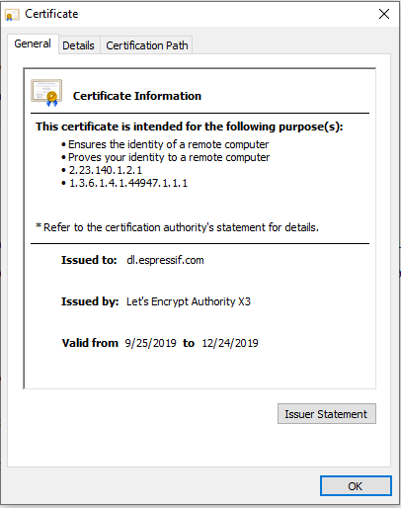Select the General tab
The image size is (401, 508).
point(33,43)
